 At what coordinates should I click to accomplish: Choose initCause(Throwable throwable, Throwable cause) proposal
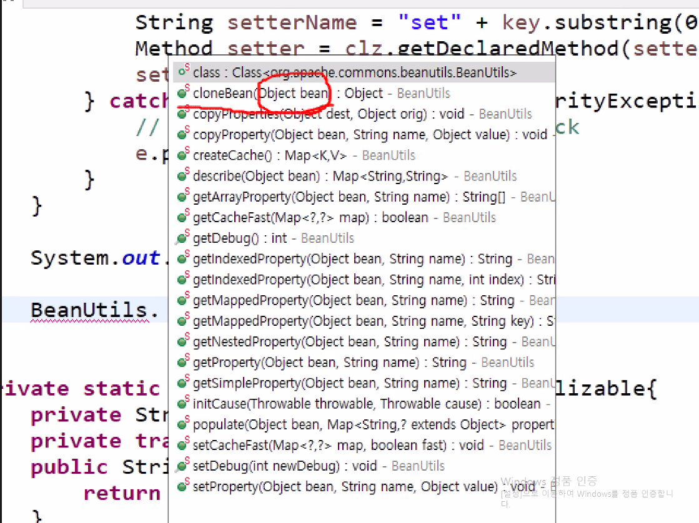coord(364,404)
